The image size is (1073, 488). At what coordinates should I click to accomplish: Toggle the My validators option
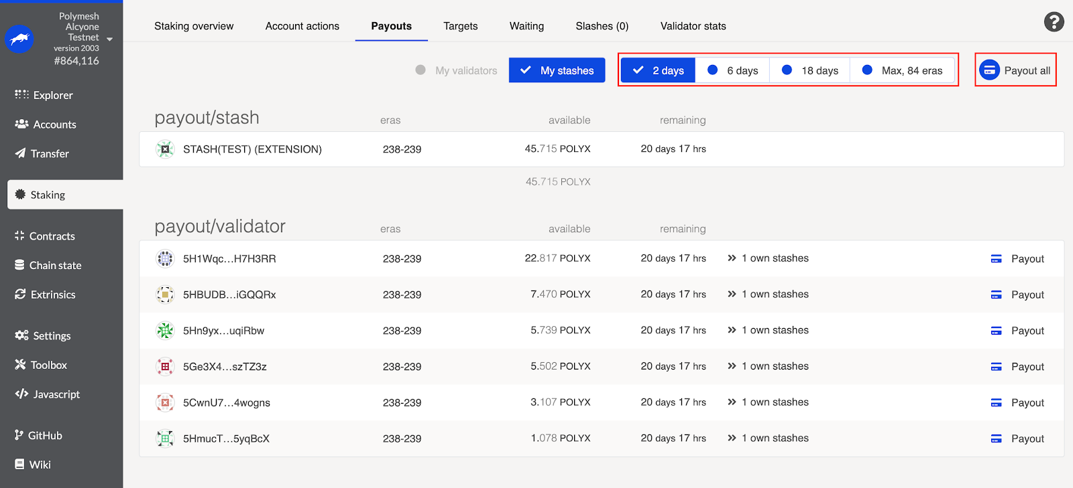pyautogui.click(x=456, y=70)
